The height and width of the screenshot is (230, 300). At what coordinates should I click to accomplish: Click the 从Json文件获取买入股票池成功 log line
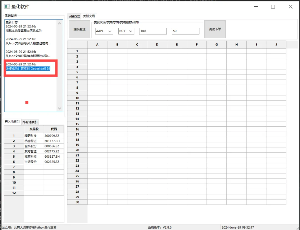28,43
